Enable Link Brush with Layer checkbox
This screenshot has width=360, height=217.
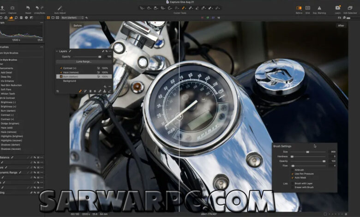click(x=293, y=183)
